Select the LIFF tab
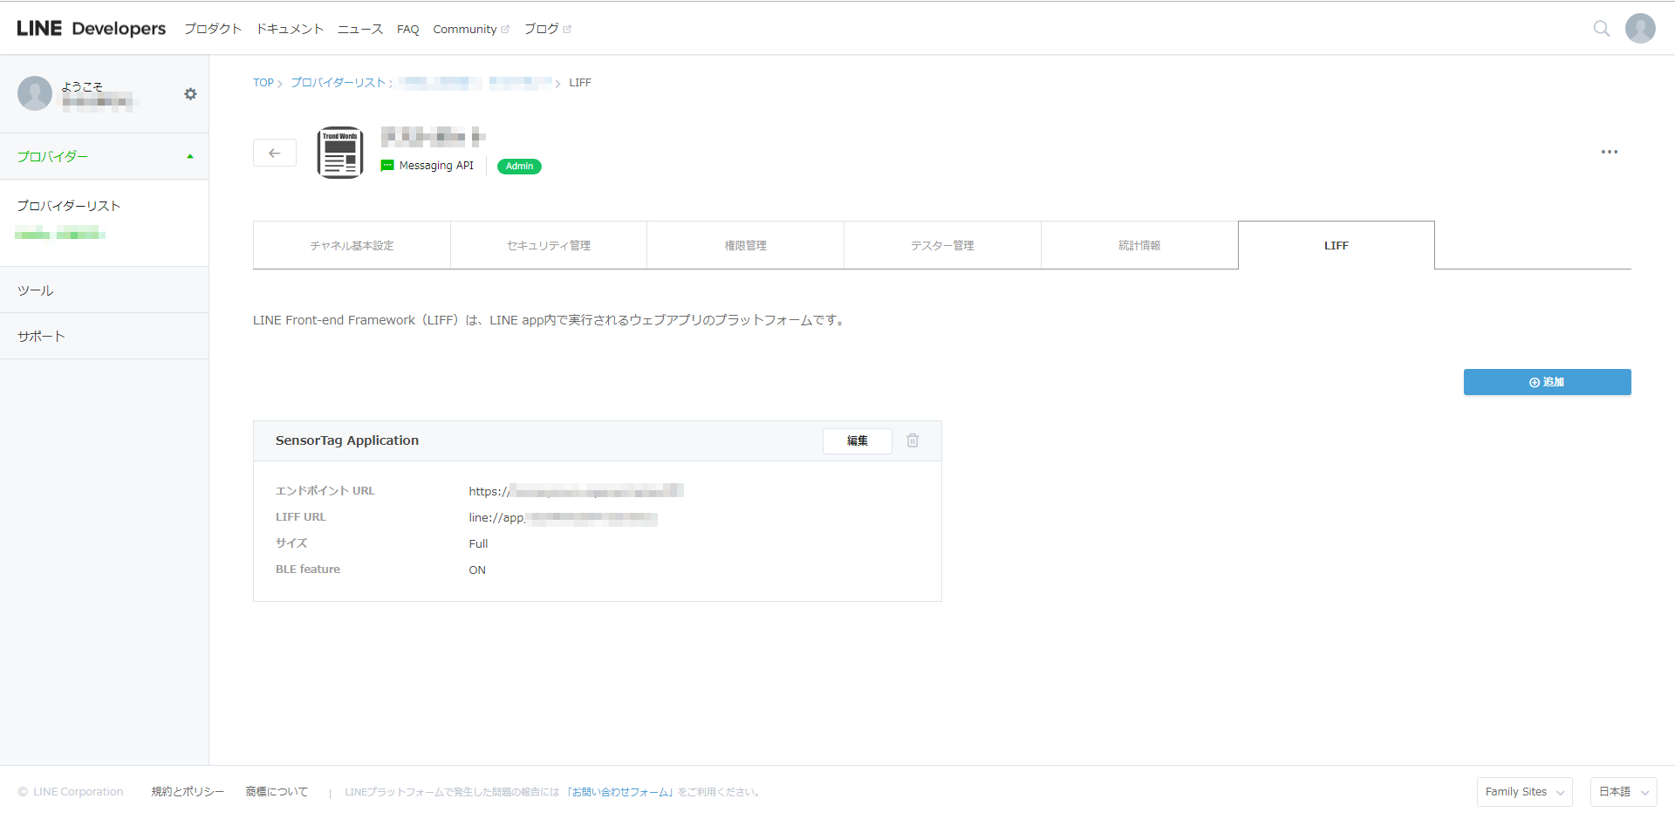The height and width of the screenshot is (819, 1675). pyautogui.click(x=1337, y=245)
